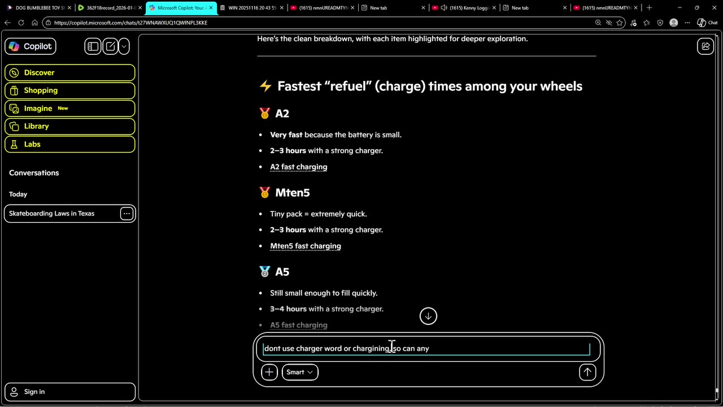Reload the current page
Screen dimensions: 723x407
(21, 23)
